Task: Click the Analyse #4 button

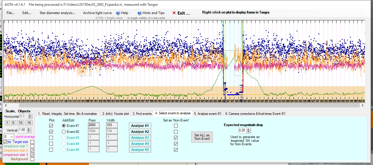Action: pos(140,144)
